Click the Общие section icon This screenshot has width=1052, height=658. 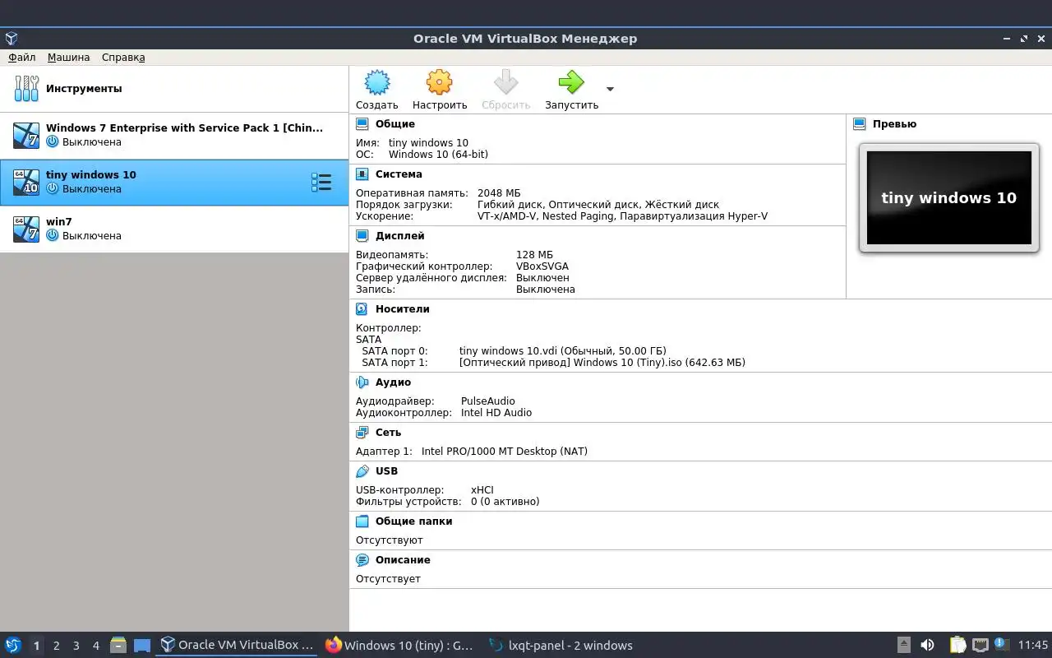[362, 124]
